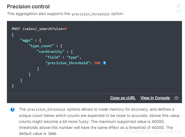Image resolution: width=185 pixels, height=137 pixels.
Task: Click the "type" string value in code
Action: pos(74,57)
